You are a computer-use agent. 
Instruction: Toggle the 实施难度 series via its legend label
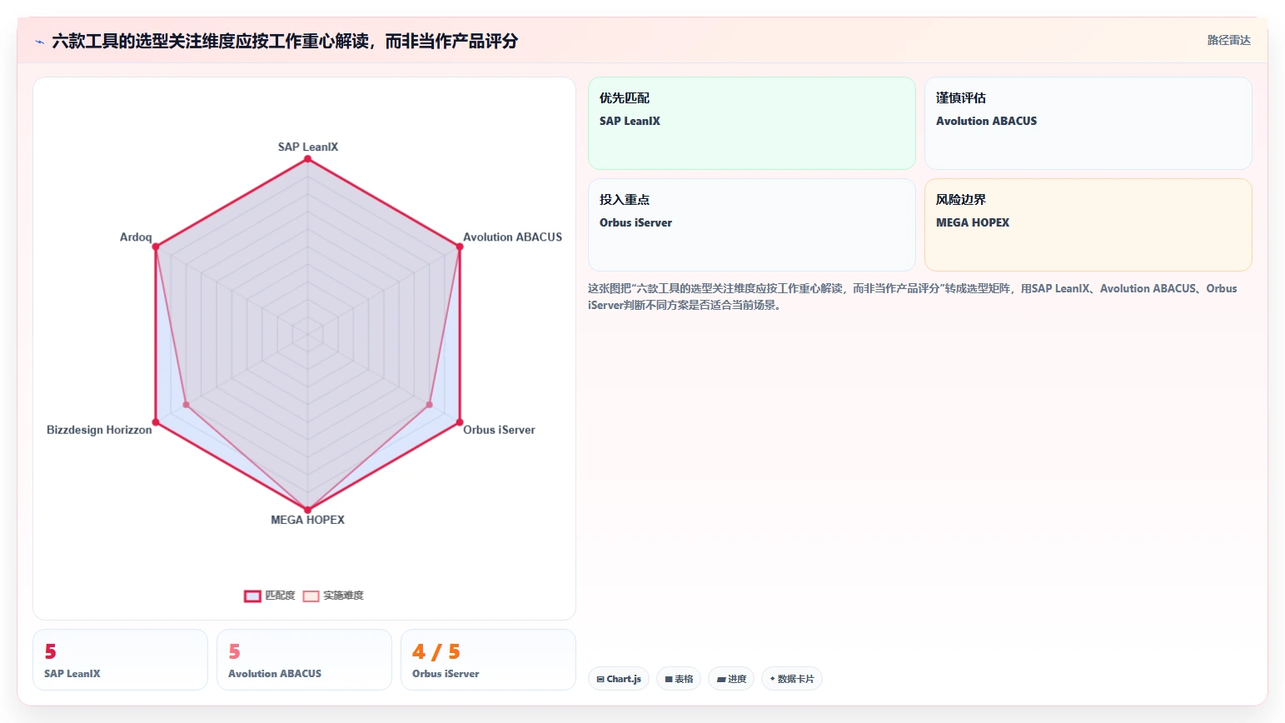coord(343,596)
